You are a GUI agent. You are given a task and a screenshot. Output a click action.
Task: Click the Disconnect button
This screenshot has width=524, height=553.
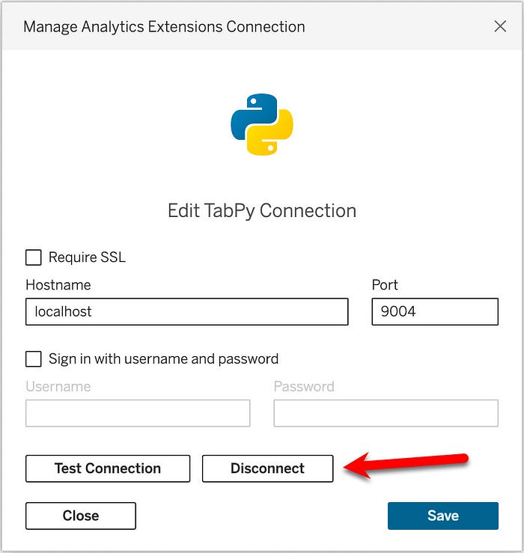pos(267,468)
